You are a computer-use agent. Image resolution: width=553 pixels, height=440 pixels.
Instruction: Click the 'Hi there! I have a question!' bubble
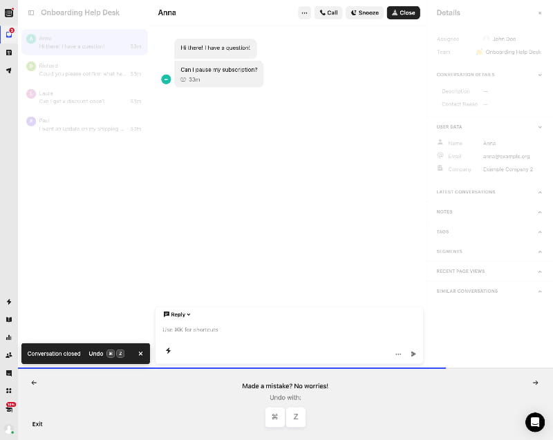point(216,48)
